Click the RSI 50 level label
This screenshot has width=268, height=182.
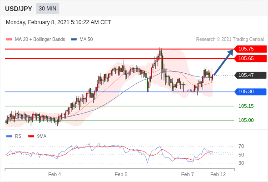(241, 155)
